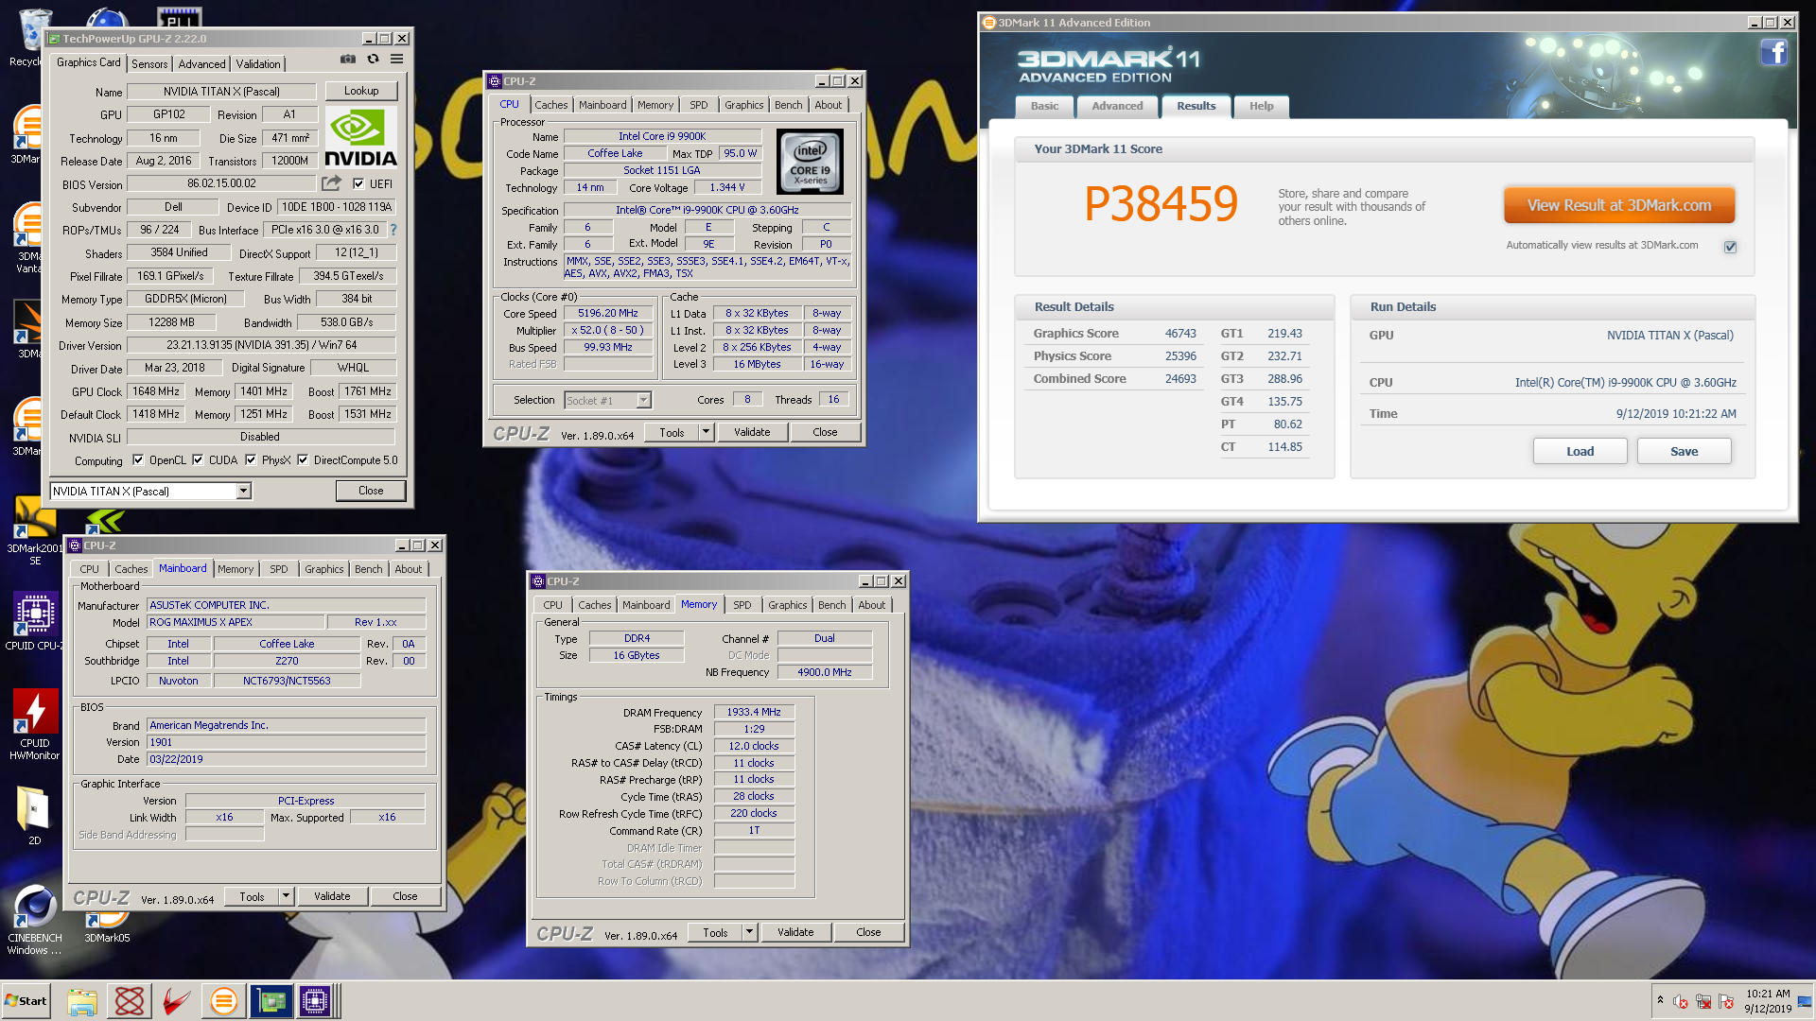This screenshot has width=1816, height=1021.
Task: Open the 2D folder desktop icon
Action: [34, 816]
